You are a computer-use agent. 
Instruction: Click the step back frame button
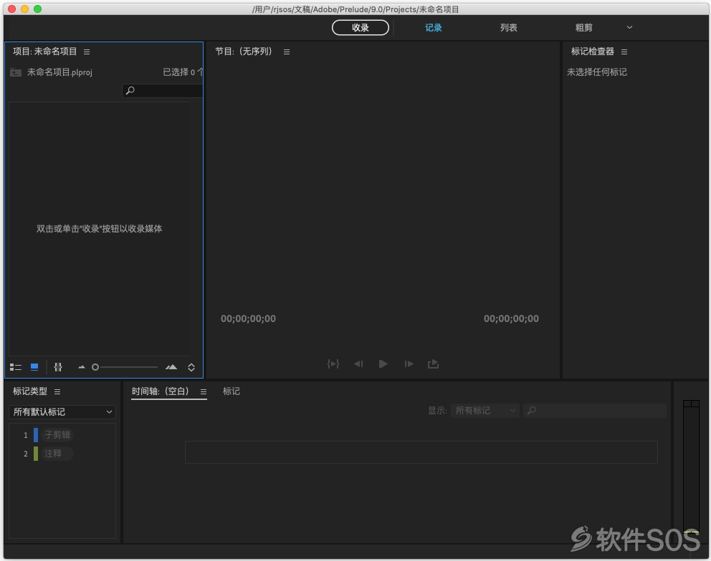click(x=358, y=364)
